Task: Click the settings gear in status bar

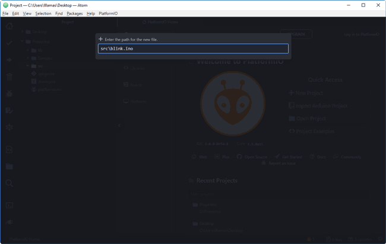Action: [381, 239]
